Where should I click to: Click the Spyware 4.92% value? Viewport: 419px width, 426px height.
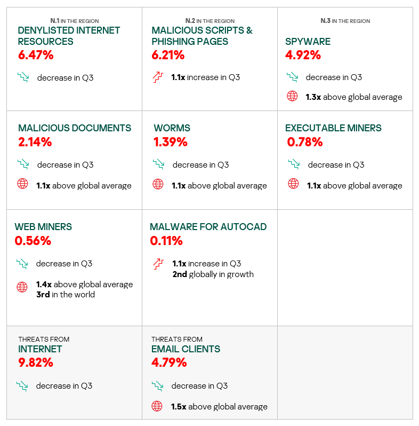[x=303, y=55]
